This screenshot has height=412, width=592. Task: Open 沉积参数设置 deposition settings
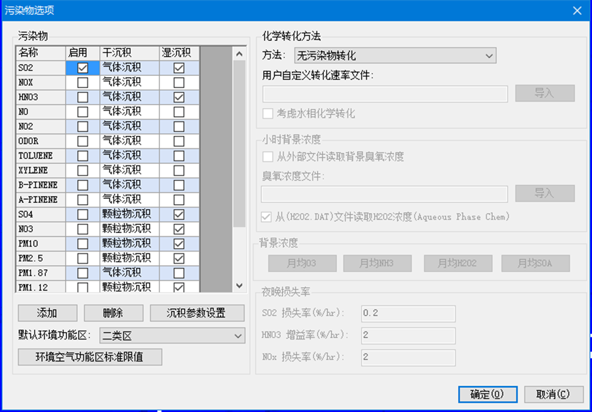tap(196, 313)
